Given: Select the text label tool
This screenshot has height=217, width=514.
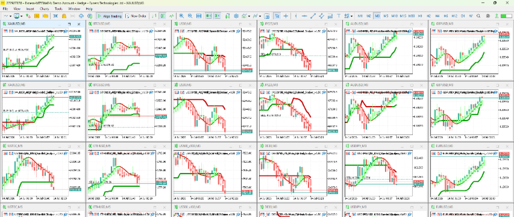Looking at the screenshot, I should point(339,16).
